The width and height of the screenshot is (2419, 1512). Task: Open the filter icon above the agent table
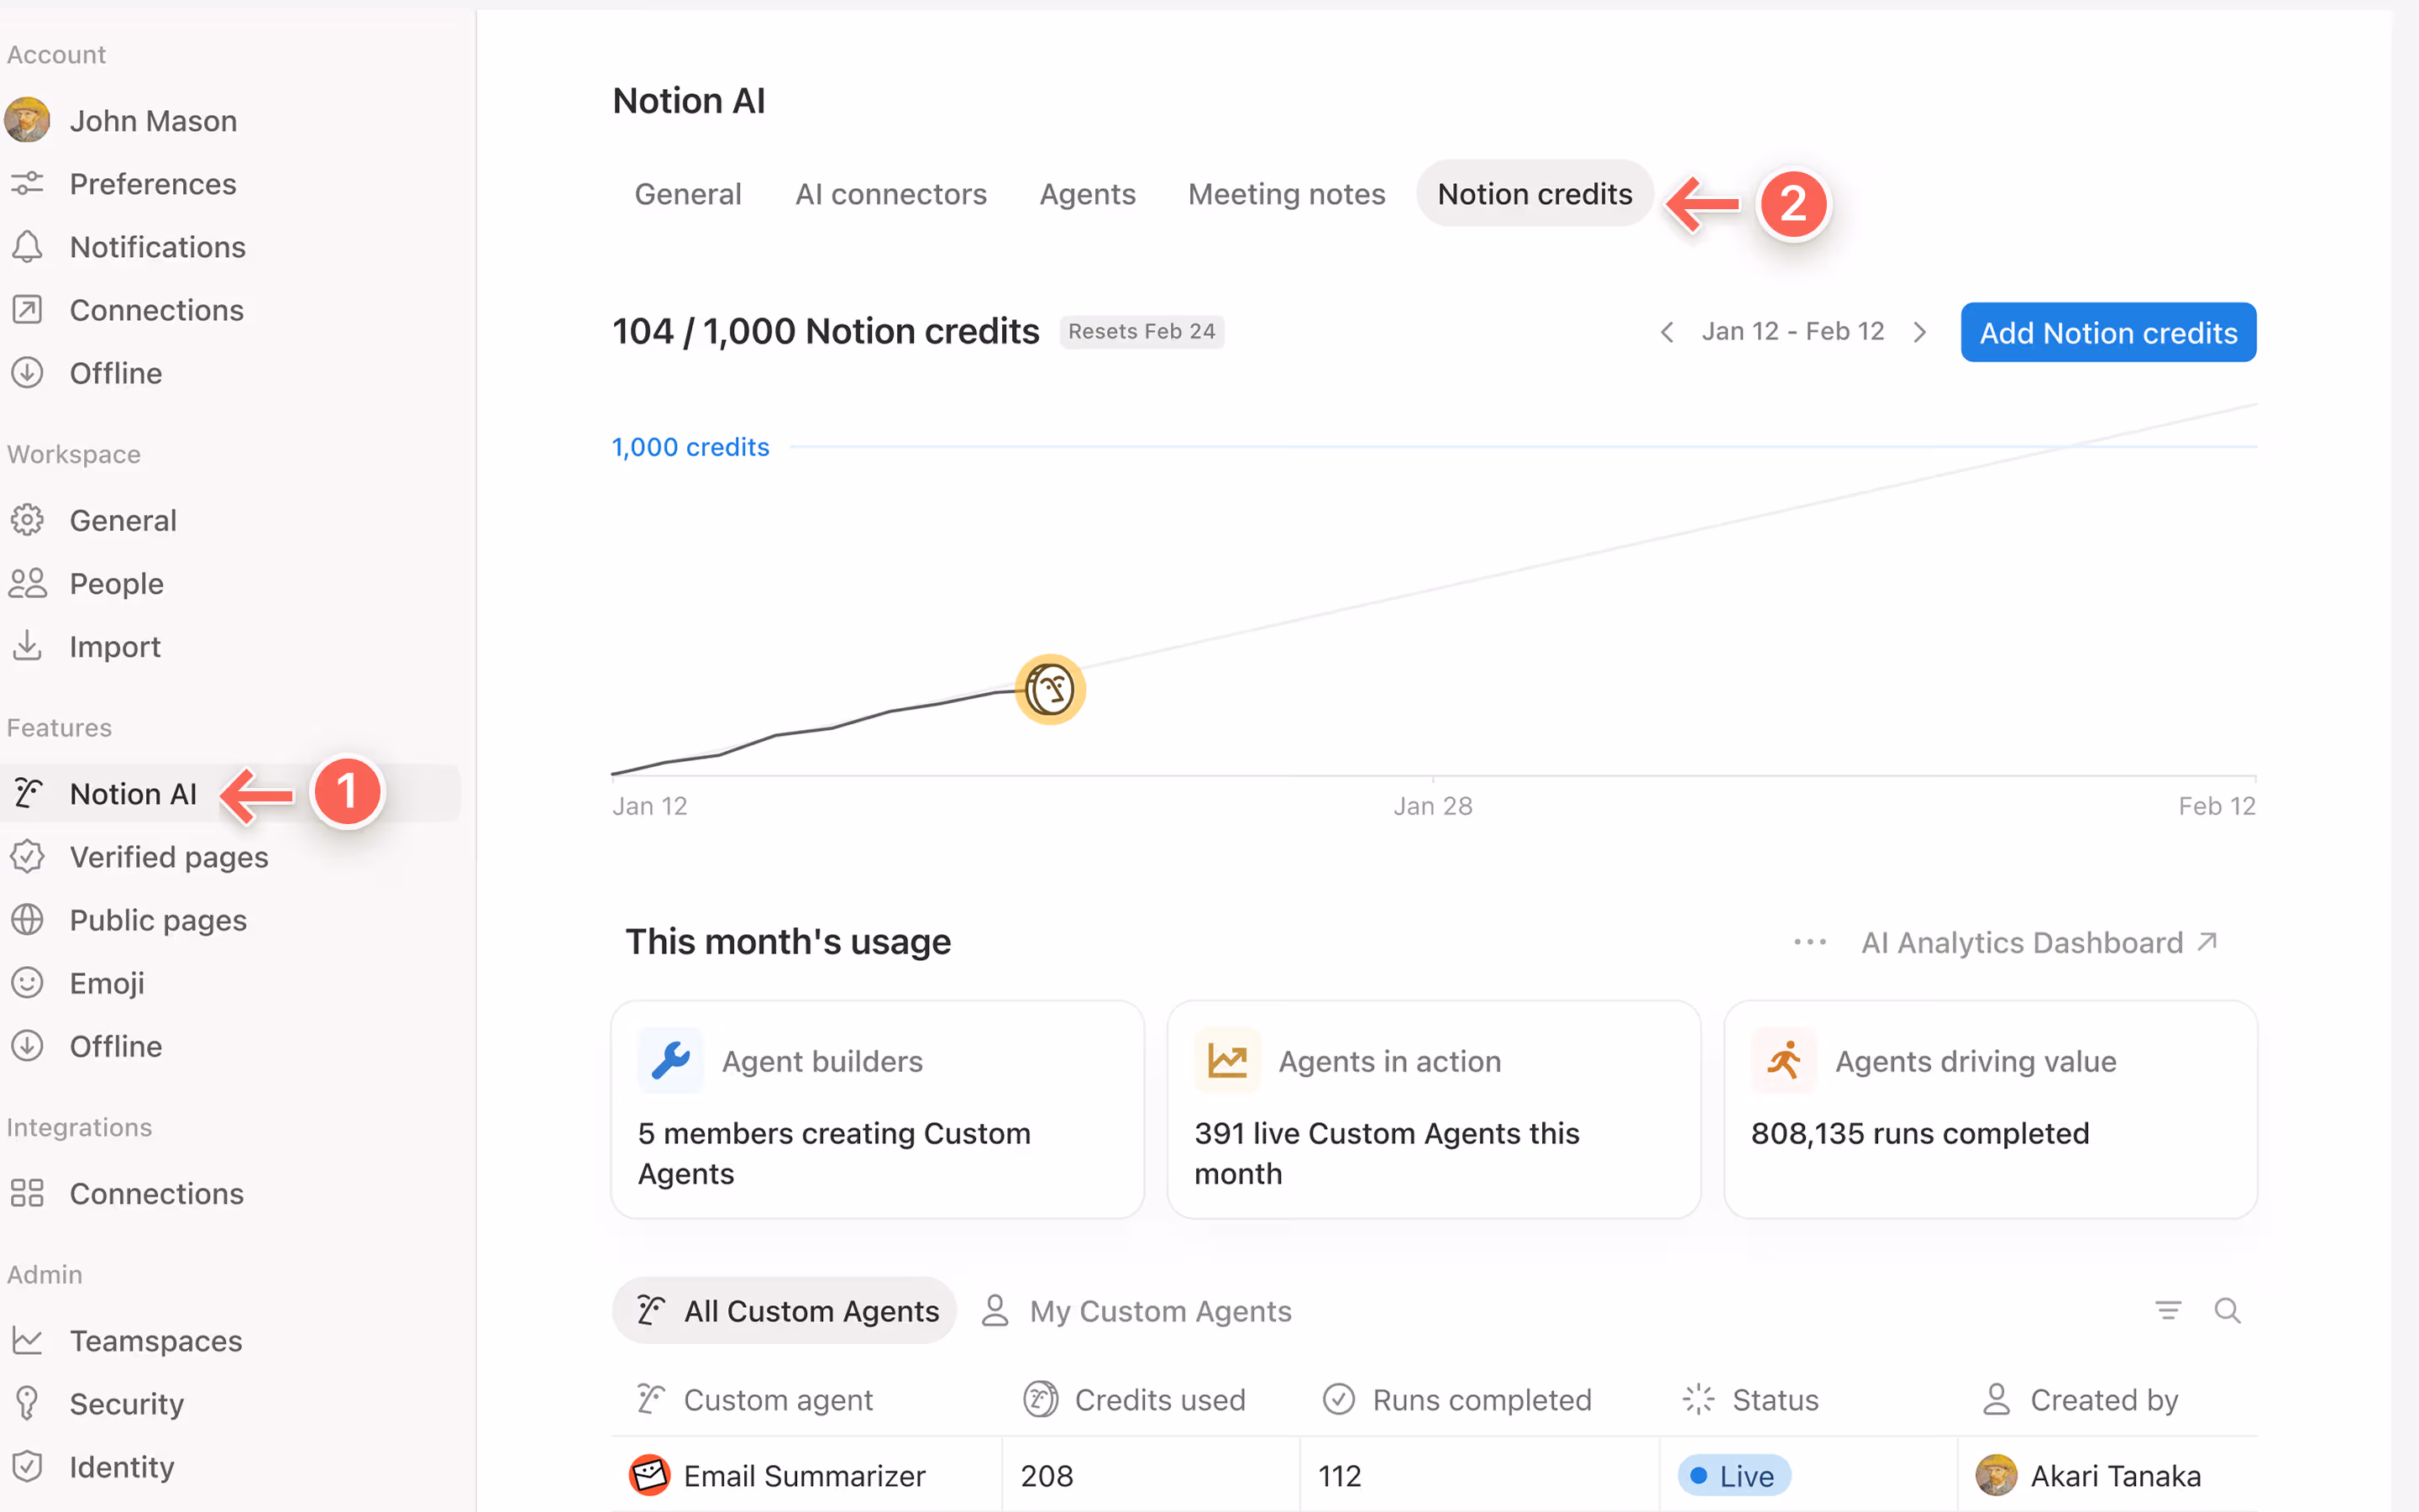[x=2167, y=1310]
